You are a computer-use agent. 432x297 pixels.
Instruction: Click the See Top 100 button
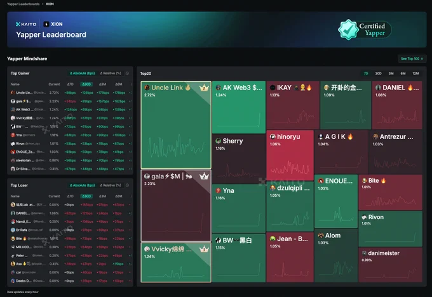pos(412,58)
